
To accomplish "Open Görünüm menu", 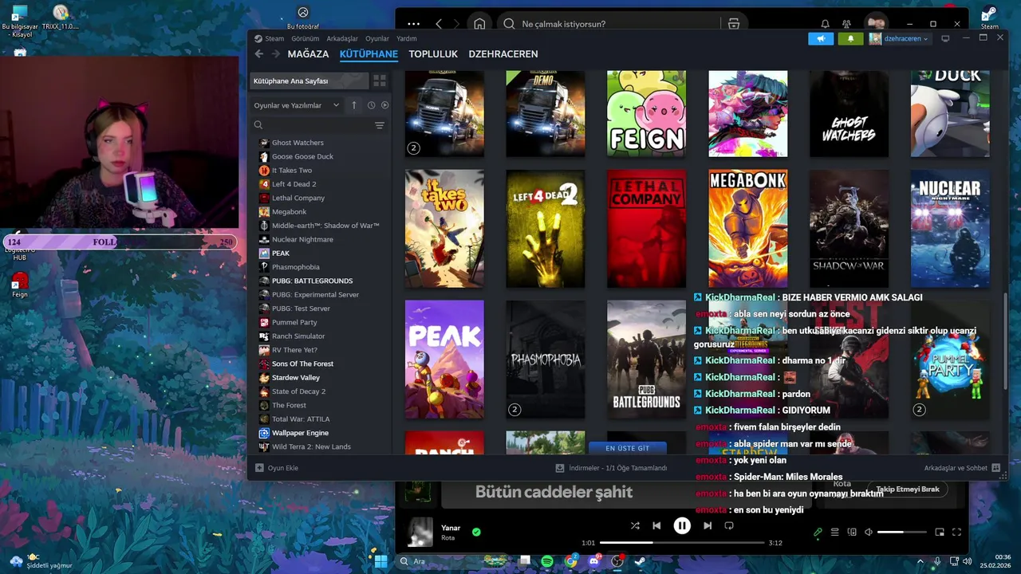I will pos(306,38).
